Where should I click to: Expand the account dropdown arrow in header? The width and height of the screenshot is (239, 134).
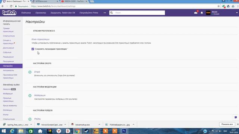pyautogui.click(x=237, y=13)
